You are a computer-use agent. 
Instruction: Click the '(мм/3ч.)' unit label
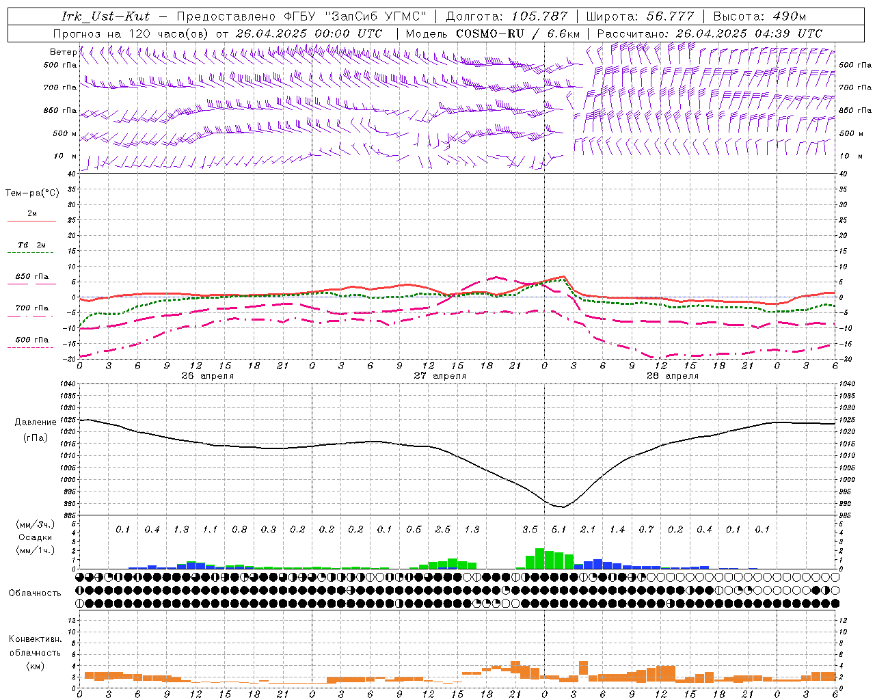36,524
